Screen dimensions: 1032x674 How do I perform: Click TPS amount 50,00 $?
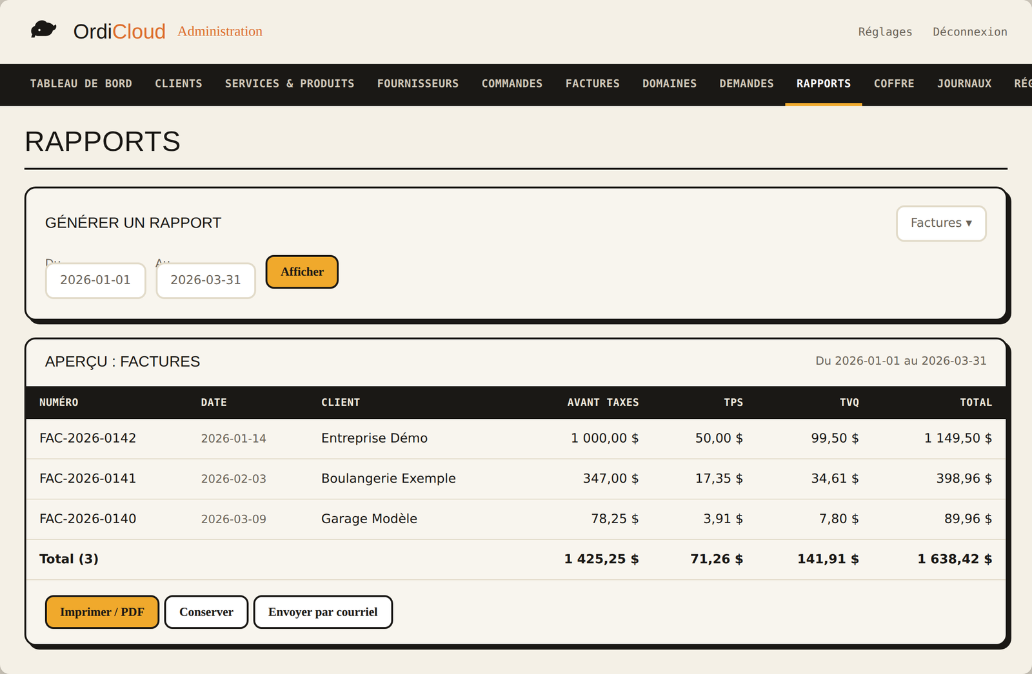coord(719,438)
